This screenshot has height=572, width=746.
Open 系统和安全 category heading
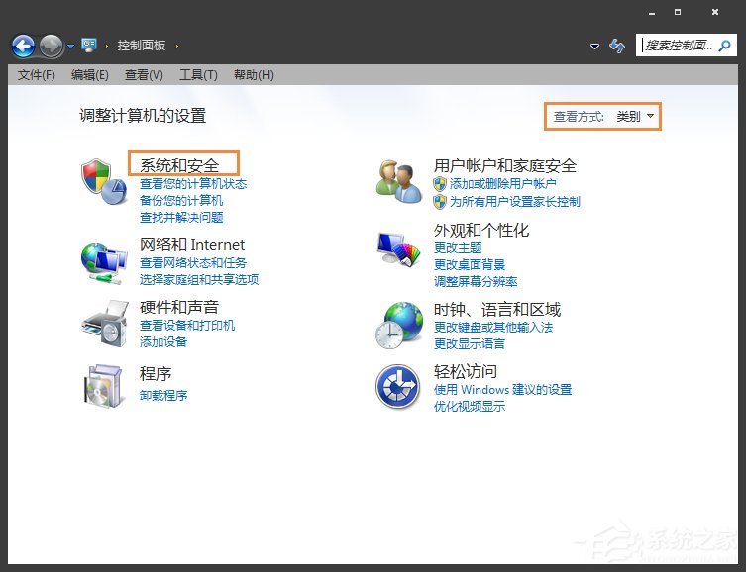coord(179,165)
